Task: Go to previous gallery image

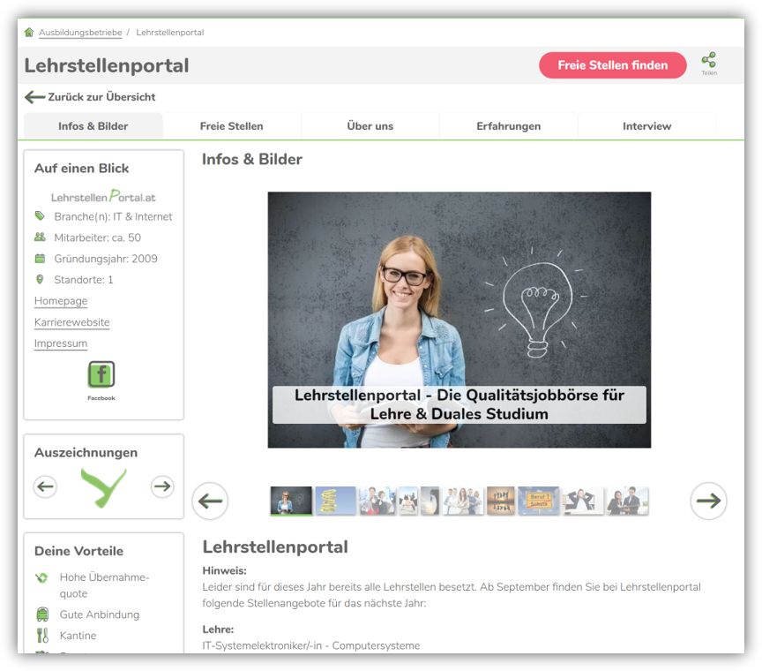Action: (x=210, y=501)
